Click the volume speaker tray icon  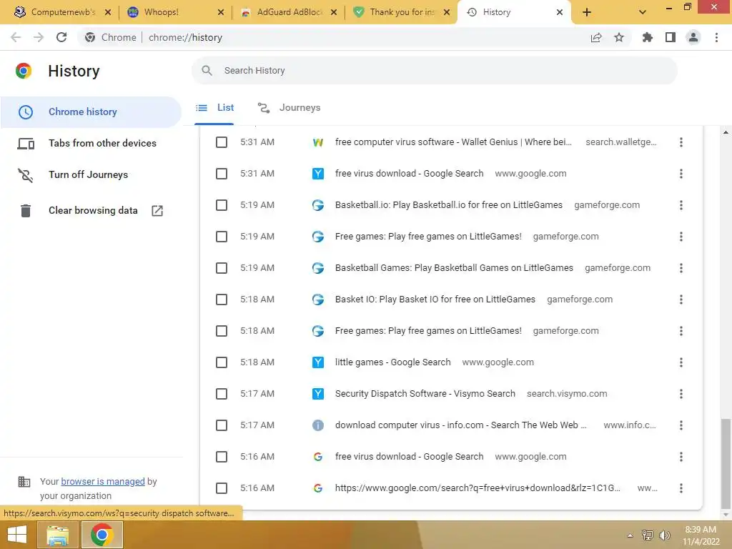tap(664, 535)
